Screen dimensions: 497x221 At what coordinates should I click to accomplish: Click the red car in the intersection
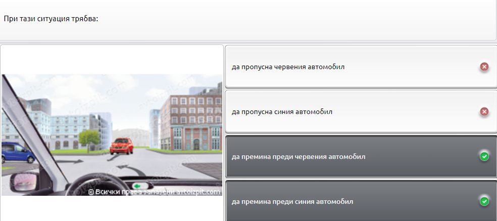point(121,146)
